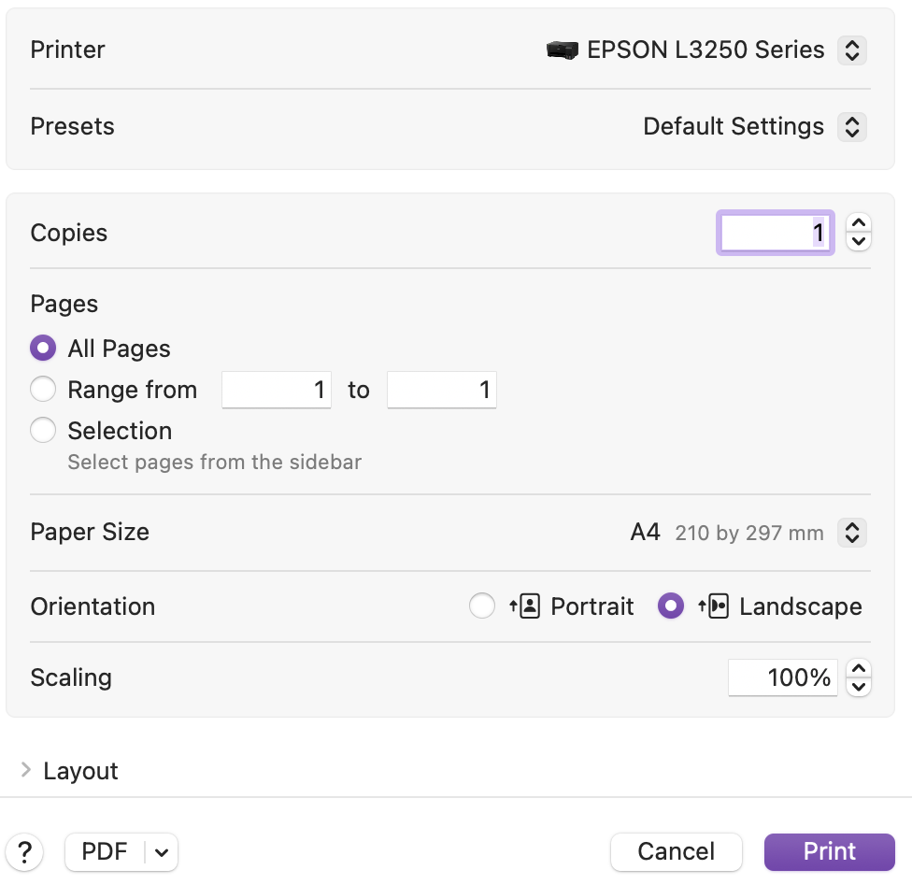
Task: Click the Copies number input field
Action: tap(775, 233)
